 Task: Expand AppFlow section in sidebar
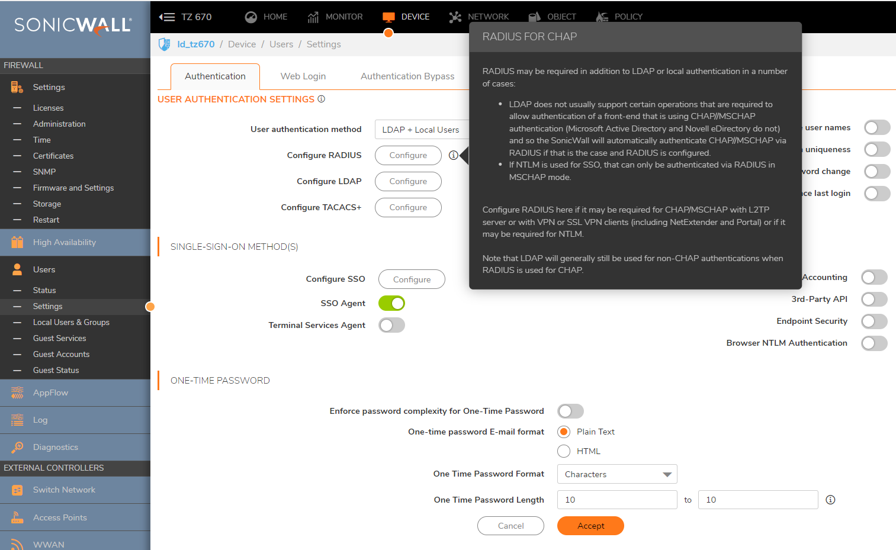point(75,393)
